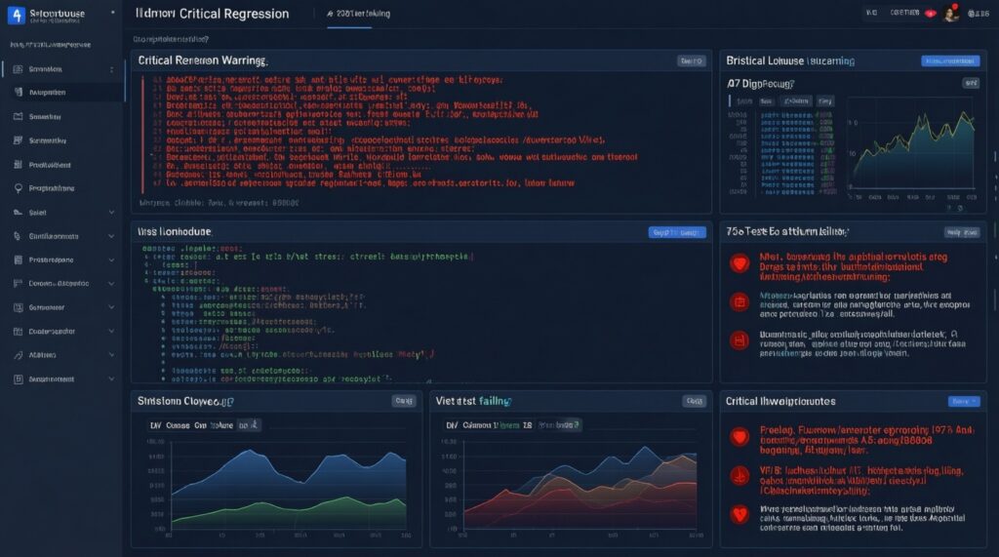Expand the "Gonwower" sidebar chevron
This screenshot has height=557, width=999.
(x=111, y=307)
